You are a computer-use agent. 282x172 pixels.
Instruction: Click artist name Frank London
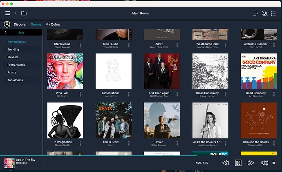[x=207, y=96]
